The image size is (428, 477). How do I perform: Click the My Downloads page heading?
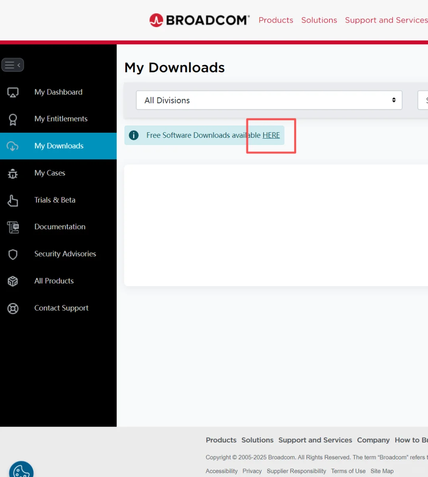[175, 68]
